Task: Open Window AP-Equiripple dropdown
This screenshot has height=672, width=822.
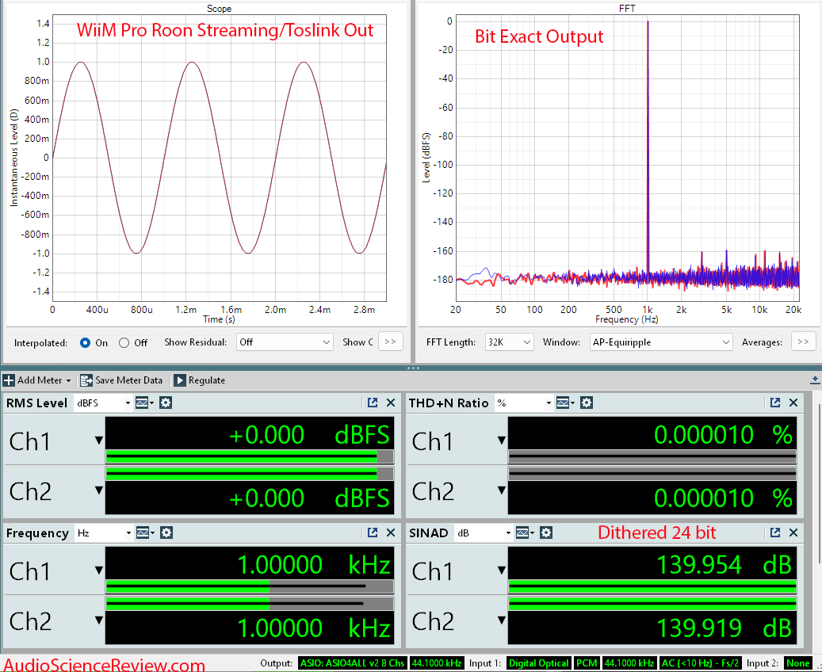Action: 660,342
